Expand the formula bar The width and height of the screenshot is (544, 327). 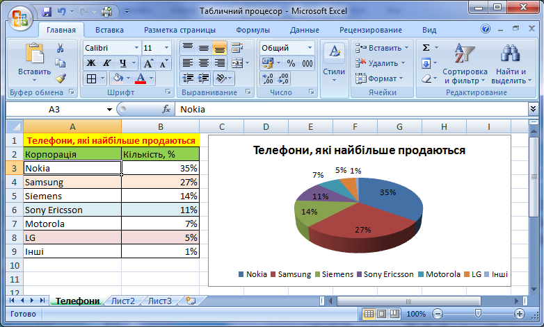pyautogui.click(x=533, y=109)
